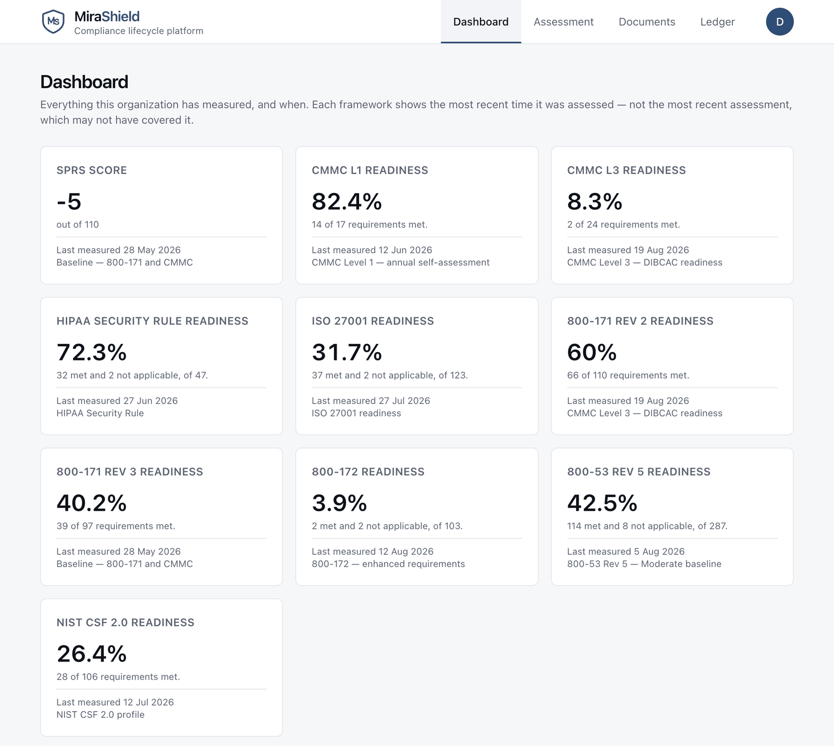
Task: Click the 800-172 Readiness card heading
Action: [368, 472]
